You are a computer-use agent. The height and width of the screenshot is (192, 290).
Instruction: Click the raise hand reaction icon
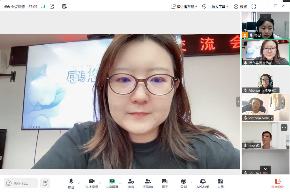[x=45, y=183]
